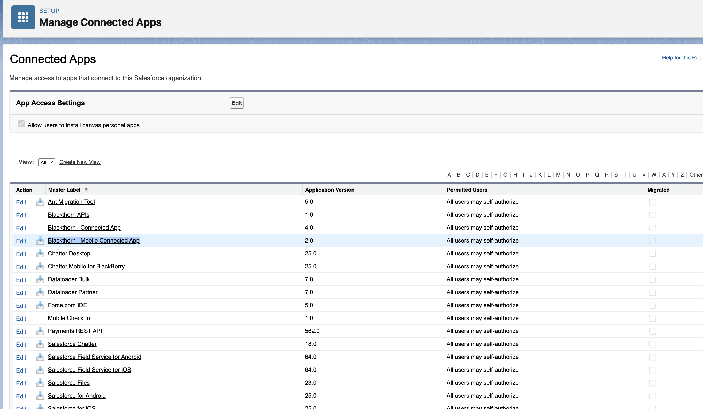Filter list by letter S
Viewport: 703px width, 409px height.
click(616, 175)
